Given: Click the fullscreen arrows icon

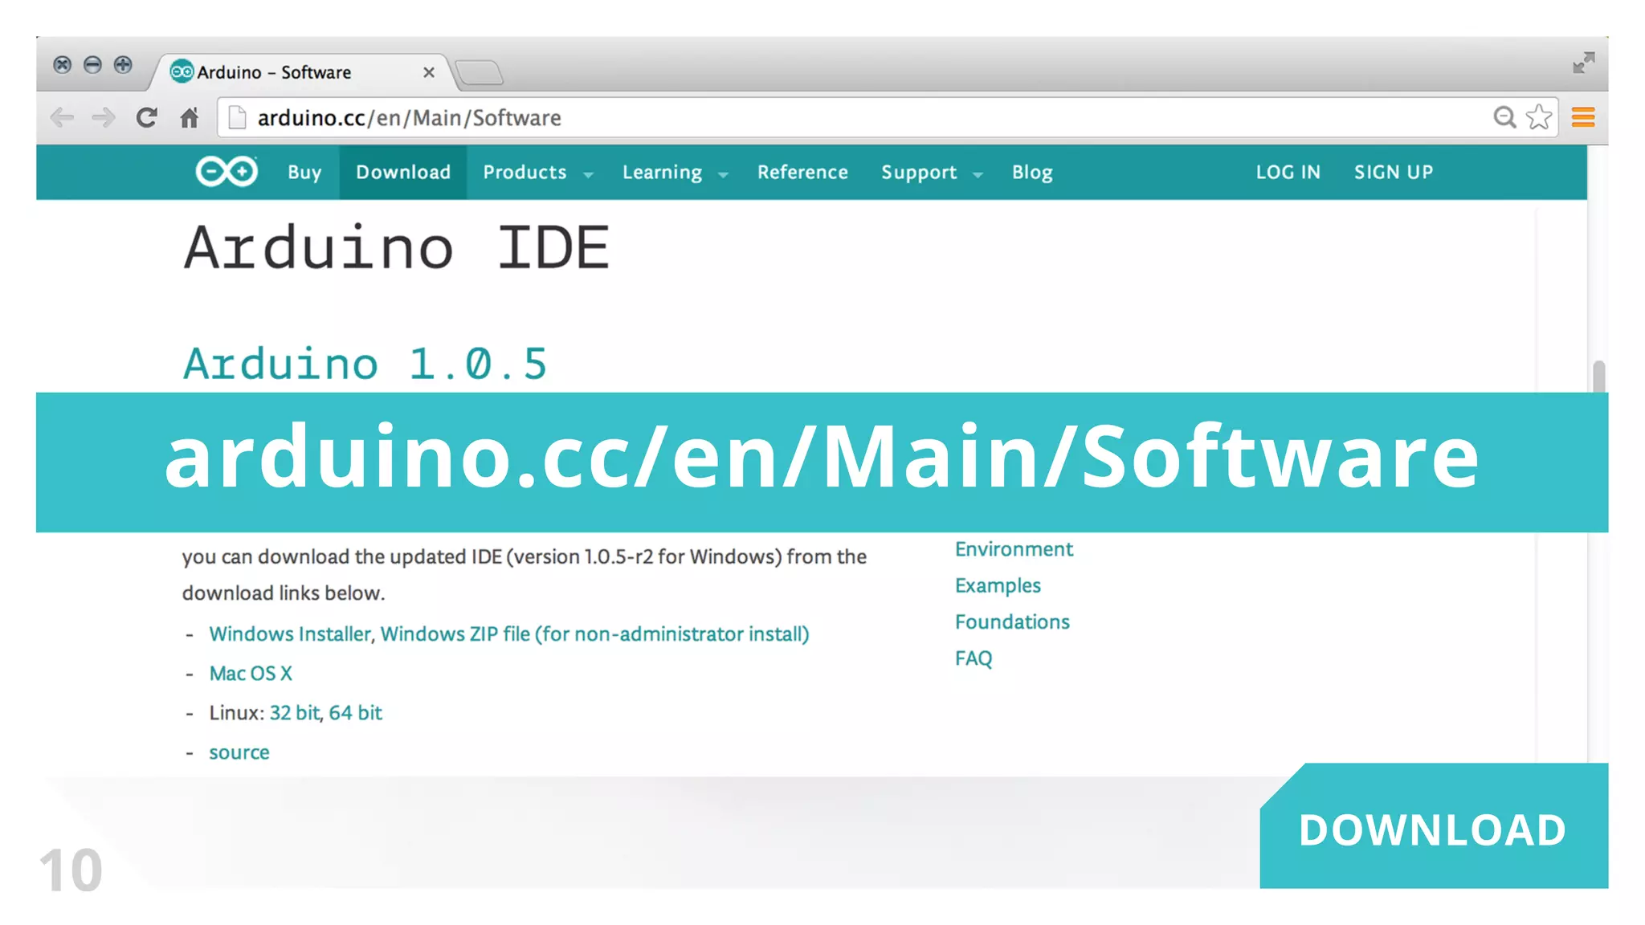Looking at the screenshot, I should 1584,63.
